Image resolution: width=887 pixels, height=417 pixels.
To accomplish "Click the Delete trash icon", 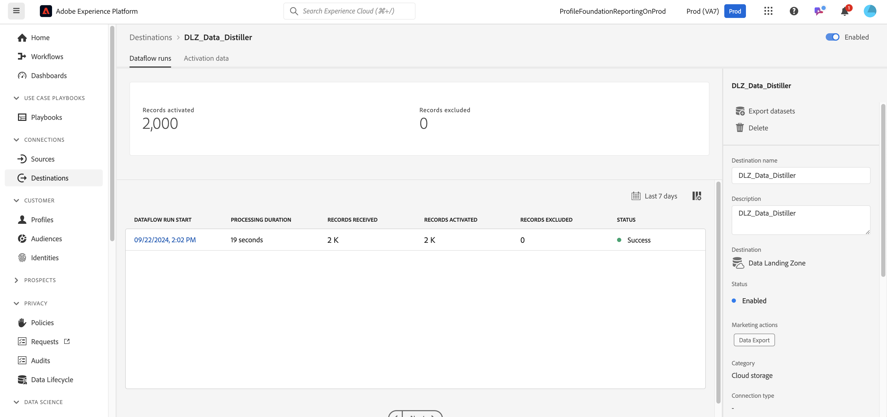I will tap(740, 128).
